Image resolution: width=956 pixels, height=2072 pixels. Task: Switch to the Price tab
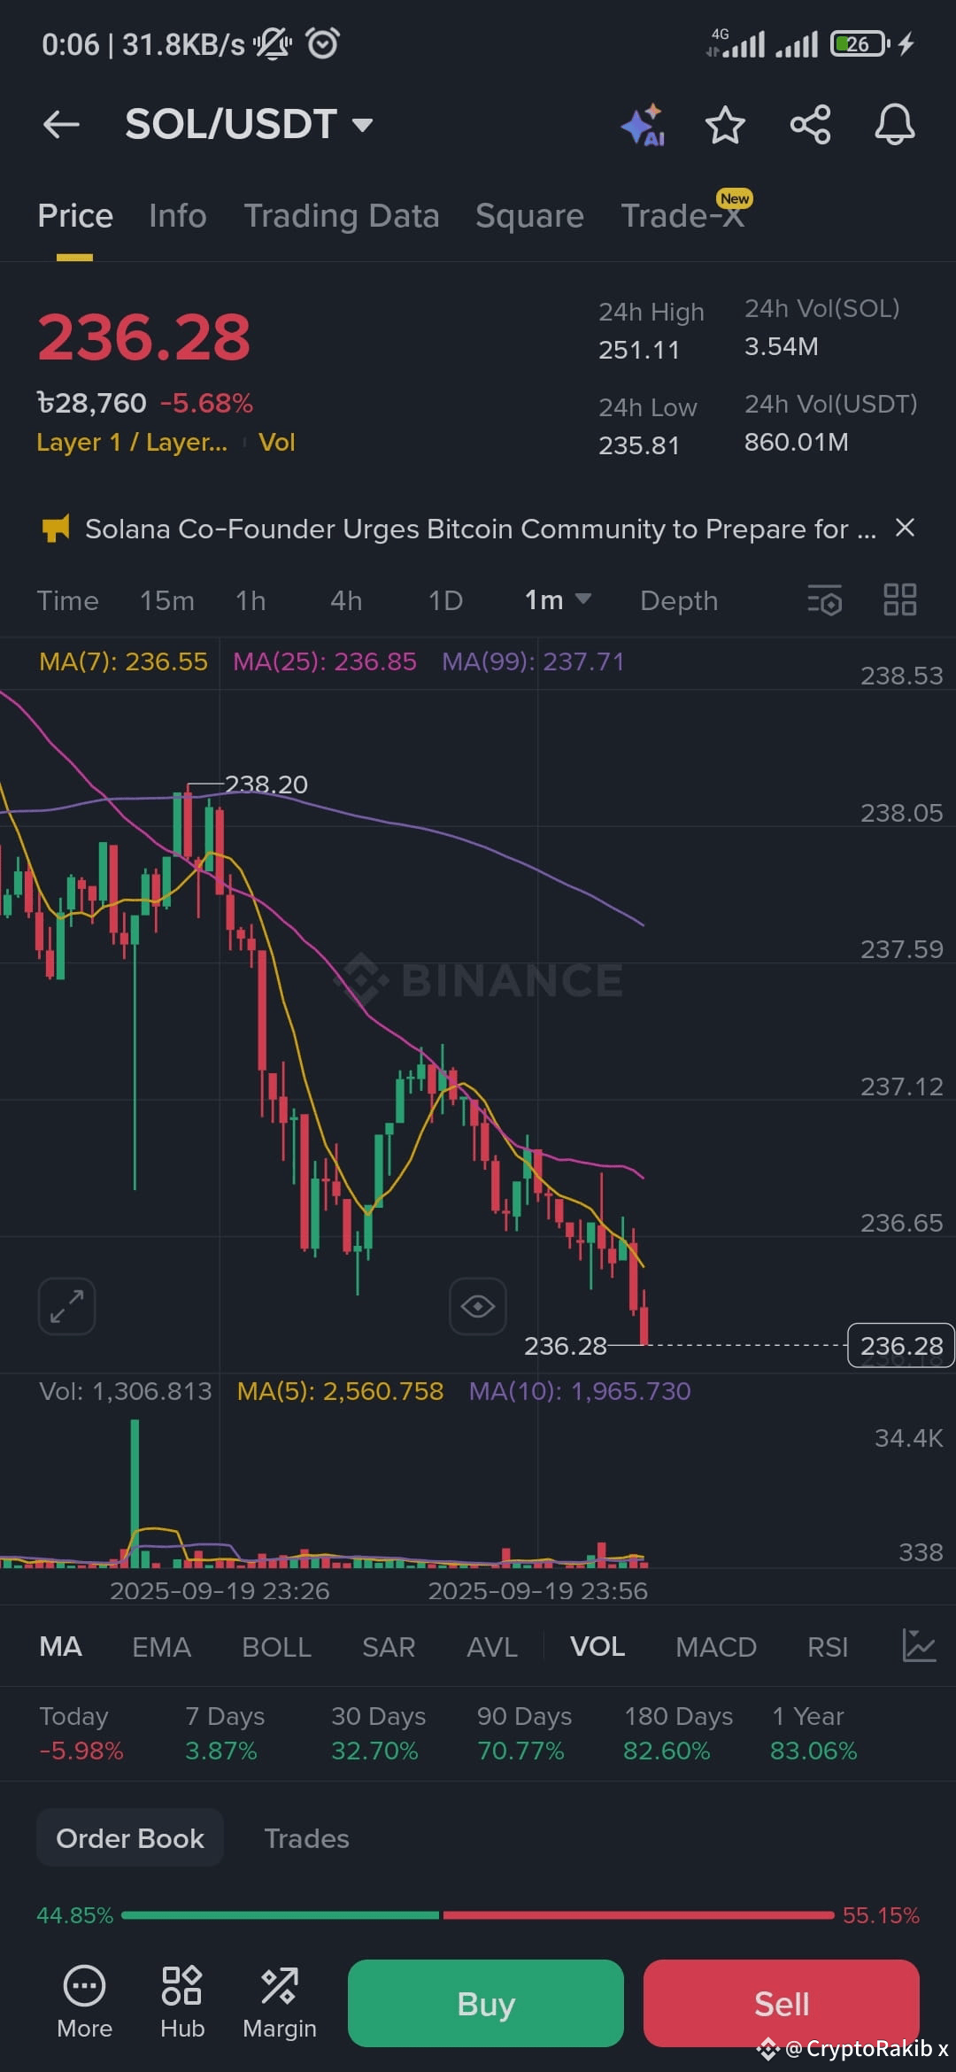click(x=75, y=216)
